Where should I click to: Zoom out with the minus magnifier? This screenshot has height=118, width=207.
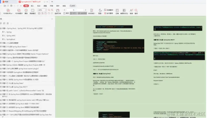pyautogui.click(x=49, y=10)
